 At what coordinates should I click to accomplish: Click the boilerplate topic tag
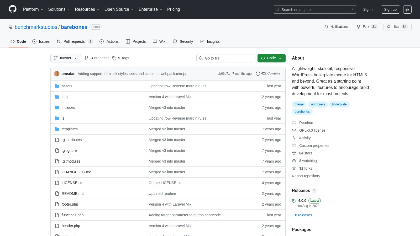coord(339,104)
